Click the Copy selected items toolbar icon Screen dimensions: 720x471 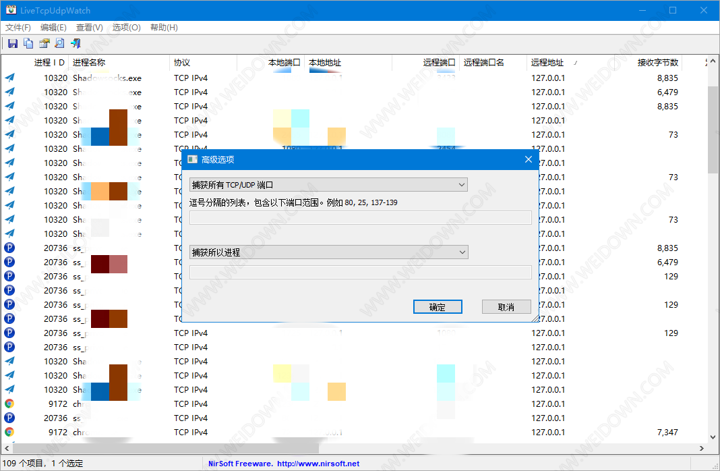(x=28, y=43)
